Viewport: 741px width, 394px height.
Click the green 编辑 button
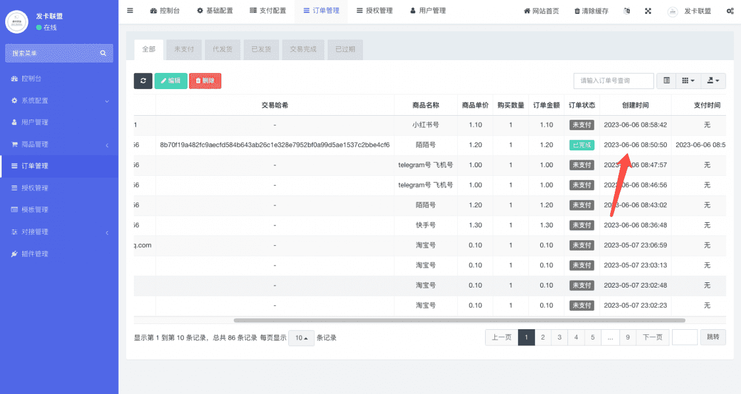click(171, 81)
